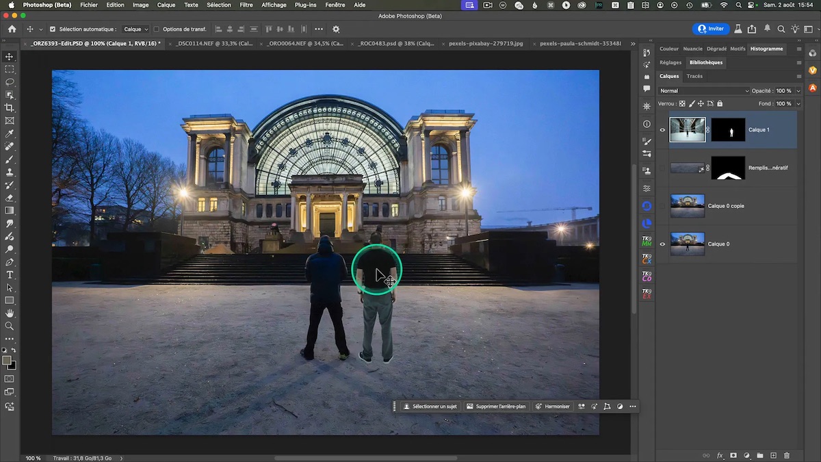Expand the Opacité value dropdown arrow
The image size is (821, 462).
[798, 90]
